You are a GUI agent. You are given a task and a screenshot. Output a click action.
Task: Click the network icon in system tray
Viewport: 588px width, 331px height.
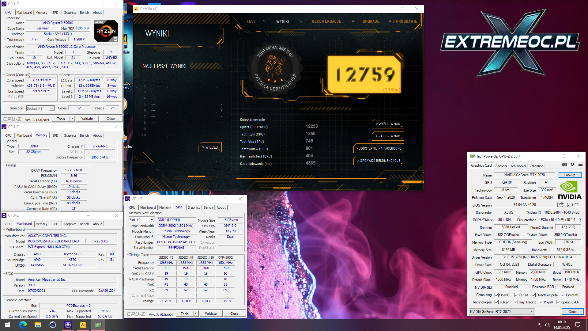pyautogui.click(x=541, y=325)
